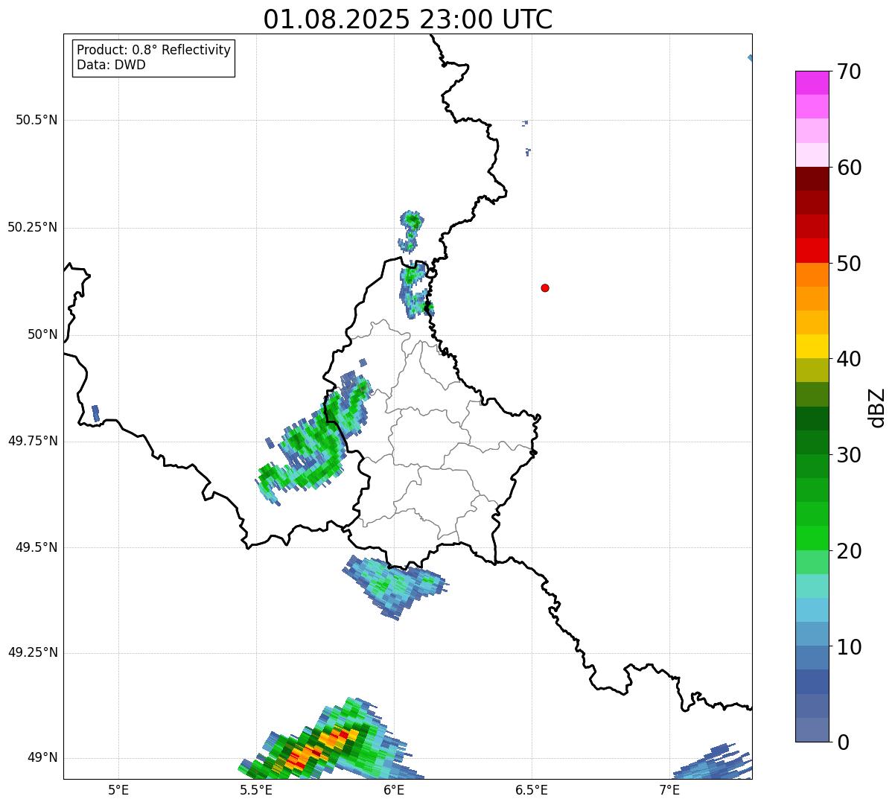
Task: Click the small echo cell near 50.25°N 6°E
Action: click(x=410, y=231)
